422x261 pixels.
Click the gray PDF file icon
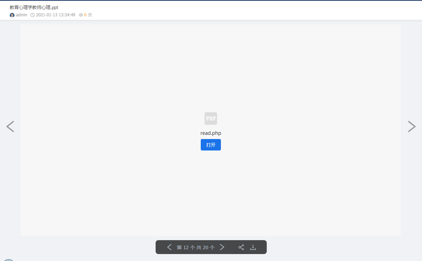point(210,119)
